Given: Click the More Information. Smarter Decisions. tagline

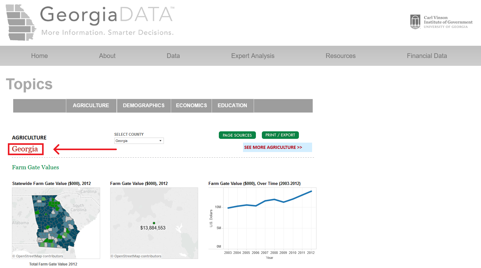Looking at the screenshot, I should (107, 33).
